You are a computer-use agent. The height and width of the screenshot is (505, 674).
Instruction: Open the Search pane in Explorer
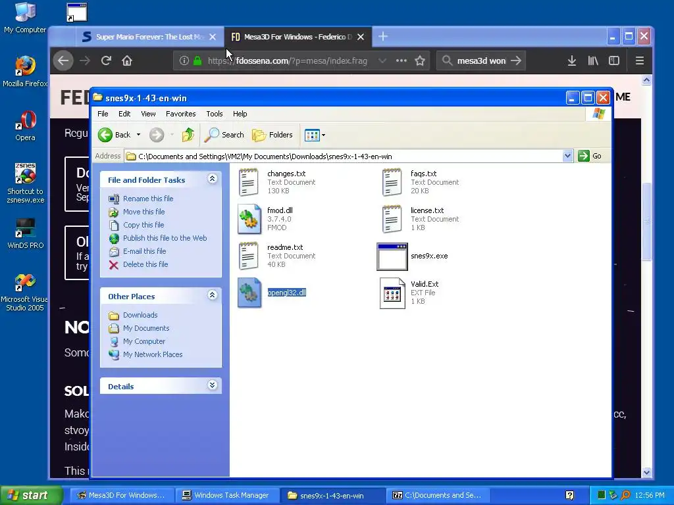224,135
